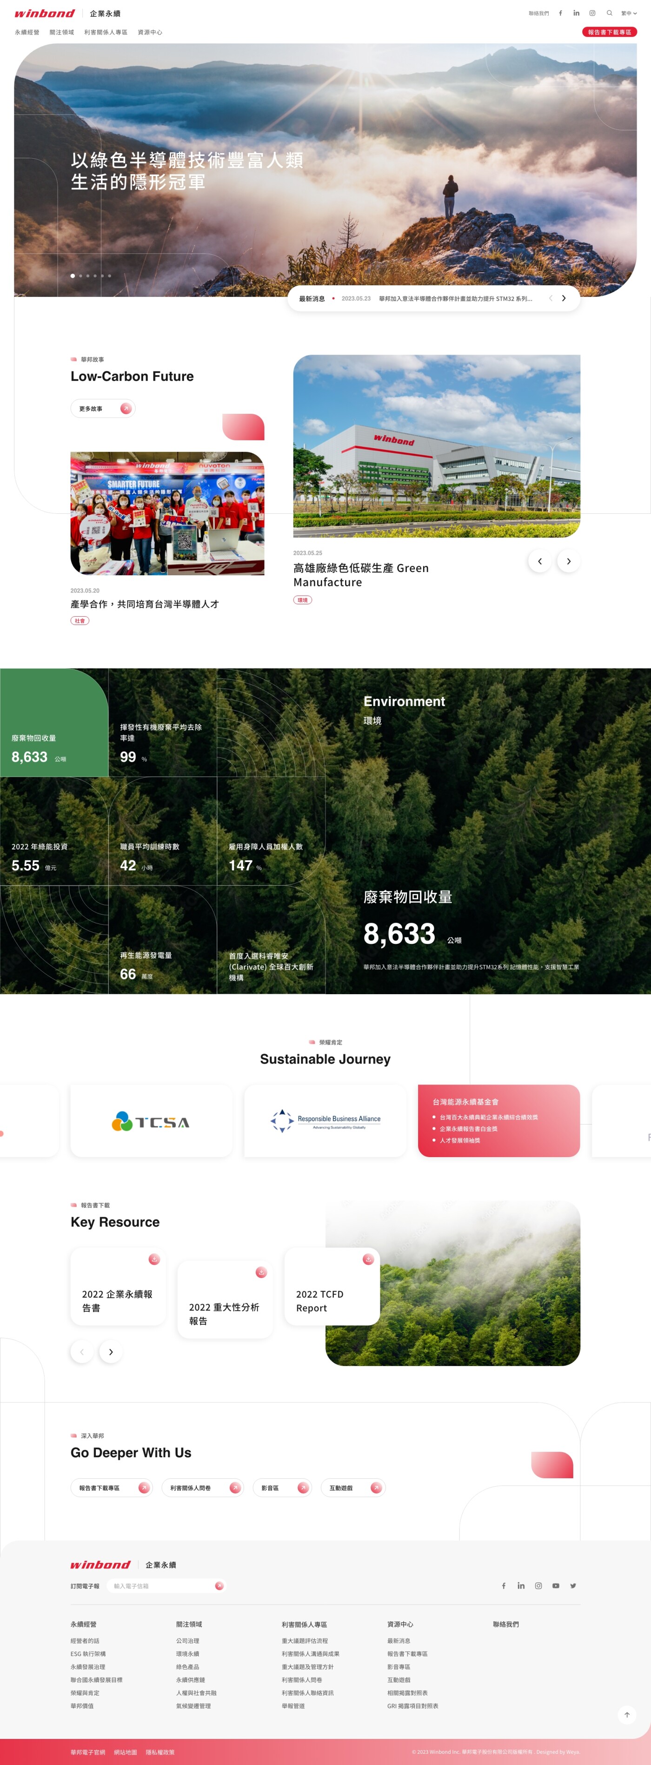Open footer link 隱私權政策
This screenshot has height=1765, width=651.
click(160, 1752)
